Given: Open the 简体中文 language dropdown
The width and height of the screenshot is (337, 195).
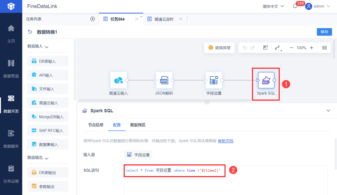Looking at the screenshot, I should pyautogui.click(x=273, y=6).
